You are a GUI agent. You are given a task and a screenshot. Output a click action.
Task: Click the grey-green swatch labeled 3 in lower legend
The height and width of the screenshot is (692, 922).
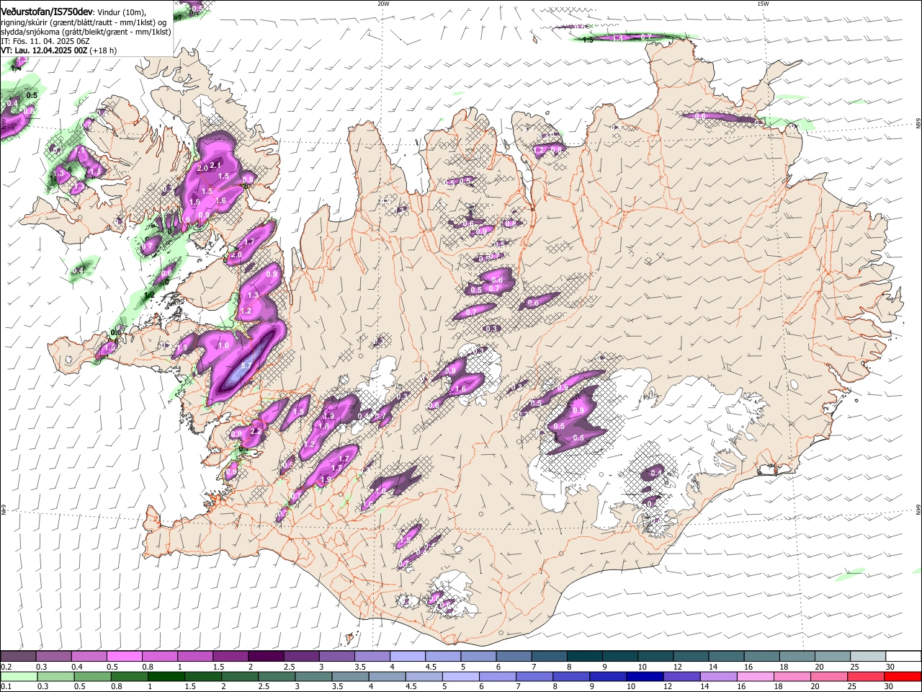tap(313, 676)
